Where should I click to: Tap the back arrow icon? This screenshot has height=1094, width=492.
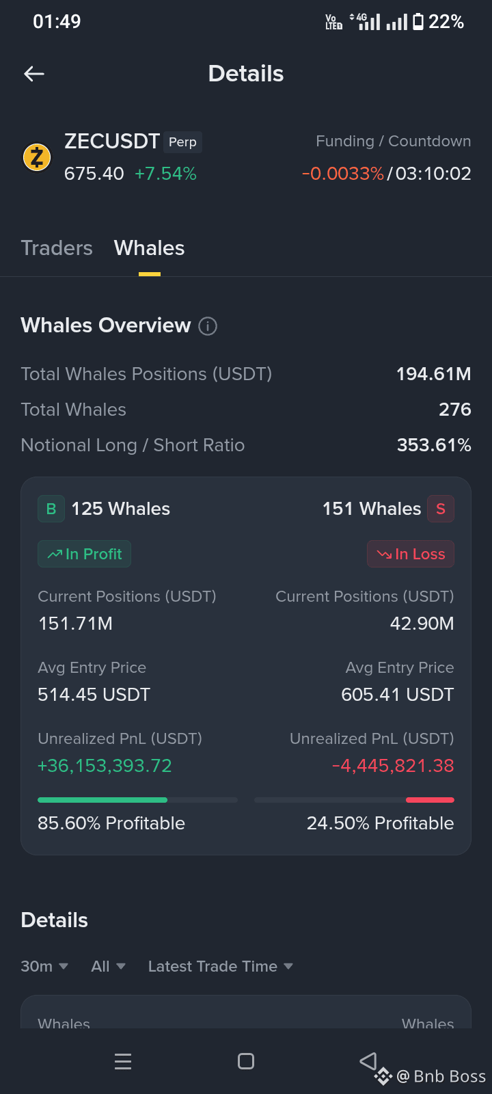[34, 74]
